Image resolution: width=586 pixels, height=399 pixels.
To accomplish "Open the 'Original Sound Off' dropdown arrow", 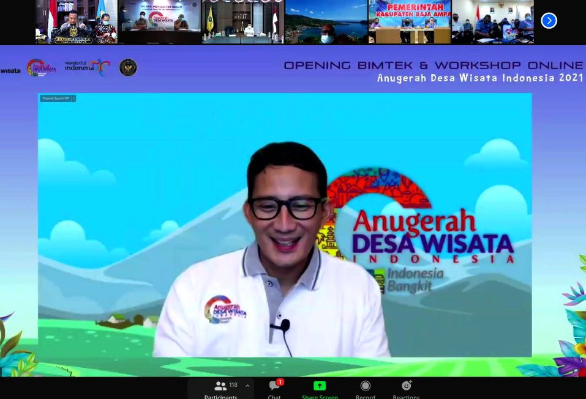I will click(73, 98).
